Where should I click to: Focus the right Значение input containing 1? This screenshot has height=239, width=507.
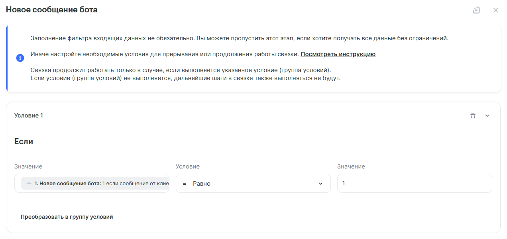(414, 184)
